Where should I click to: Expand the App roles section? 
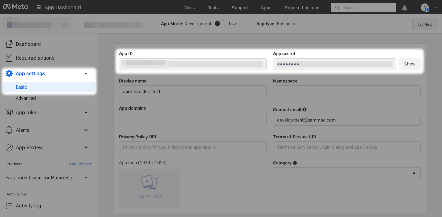point(86,112)
